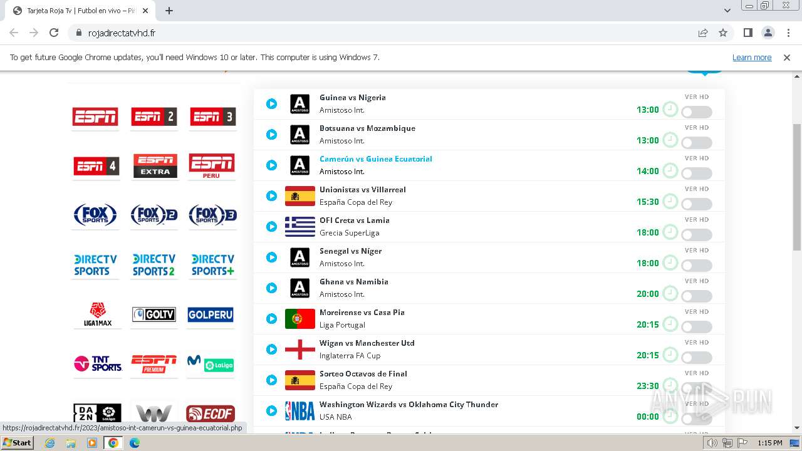Click the page vertical scrollbar thumb
The width and height of the screenshot is (802, 451).
pos(797,187)
